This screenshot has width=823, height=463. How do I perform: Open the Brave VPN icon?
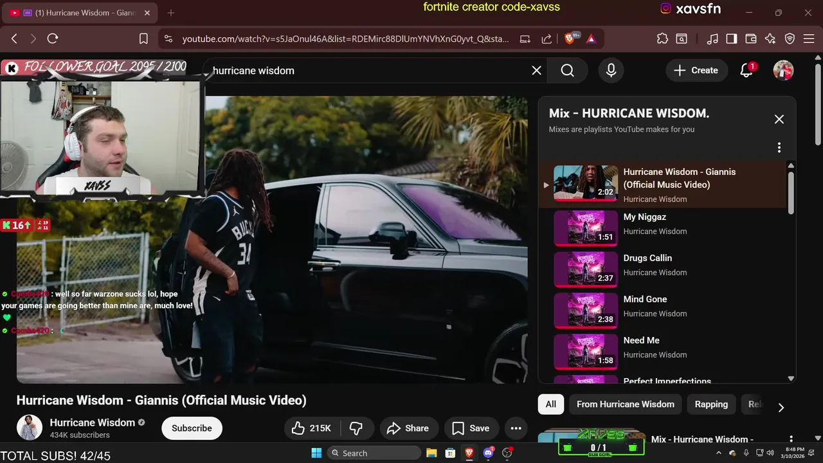click(x=790, y=39)
